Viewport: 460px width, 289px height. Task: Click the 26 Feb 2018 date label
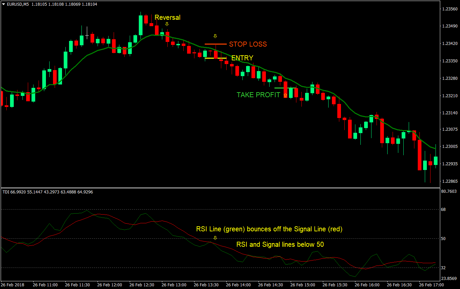[13, 285]
